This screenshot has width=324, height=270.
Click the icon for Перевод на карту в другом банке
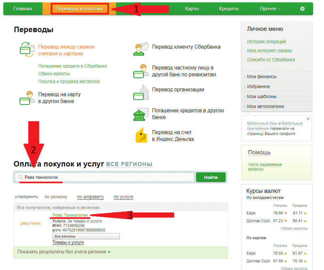tap(27, 98)
